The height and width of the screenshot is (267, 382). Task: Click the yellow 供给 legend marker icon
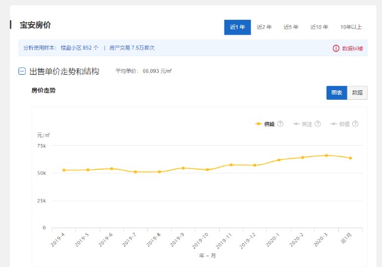coord(258,124)
